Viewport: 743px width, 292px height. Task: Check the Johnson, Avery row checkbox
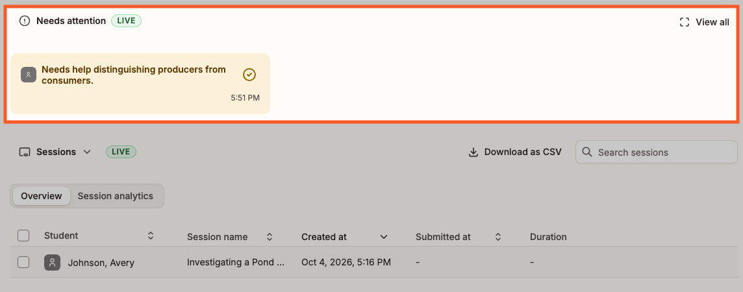tap(23, 262)
